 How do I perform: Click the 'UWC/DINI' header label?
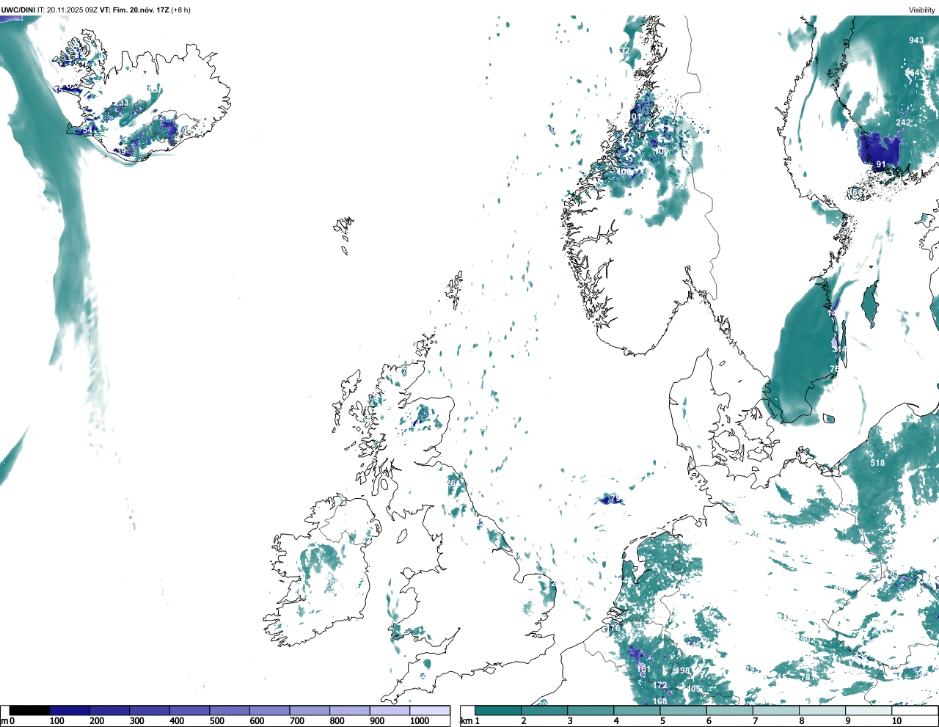click(x=18, y=10)
